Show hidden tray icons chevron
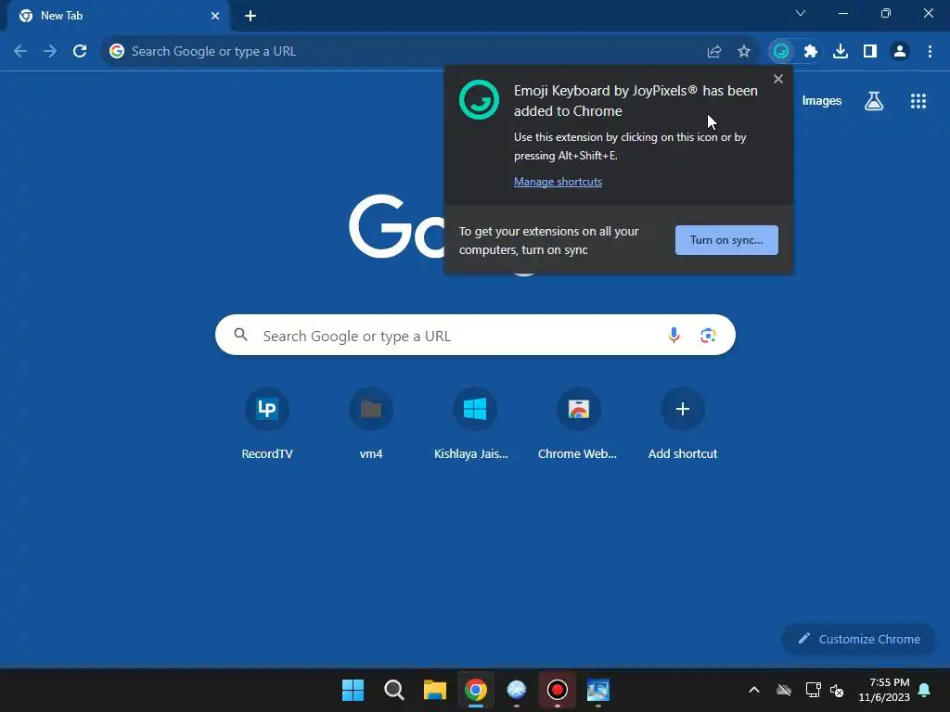Viewport: 950px width, 712px height. tap(753, 690)
